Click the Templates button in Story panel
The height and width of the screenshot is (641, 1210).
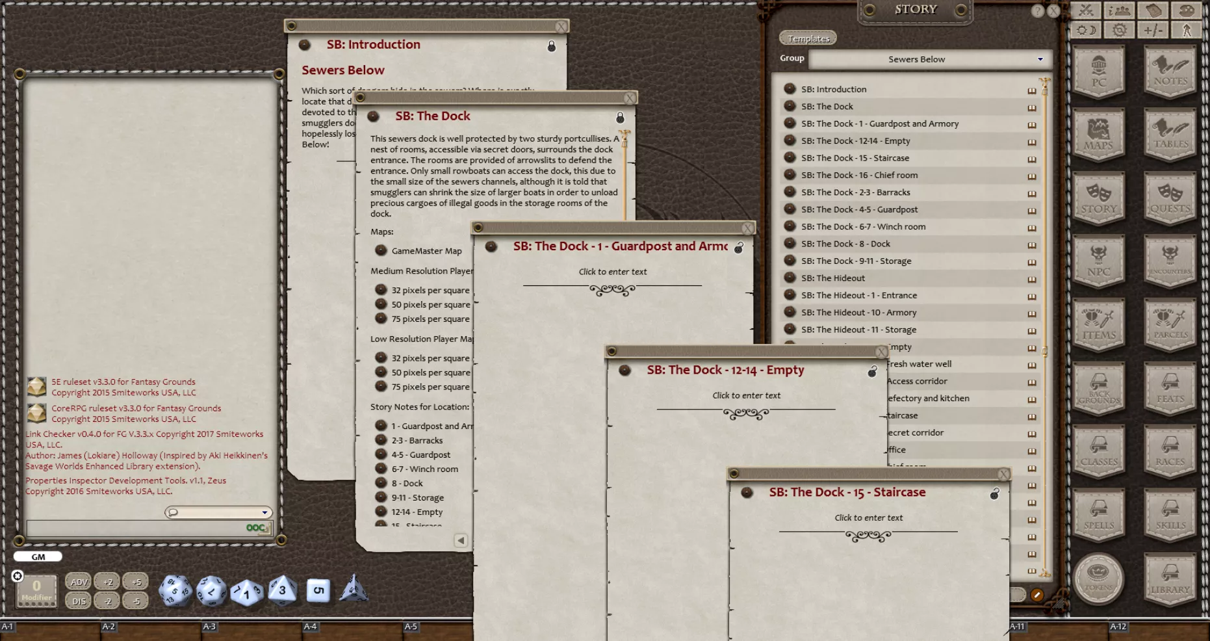click(x=808, y=38)
